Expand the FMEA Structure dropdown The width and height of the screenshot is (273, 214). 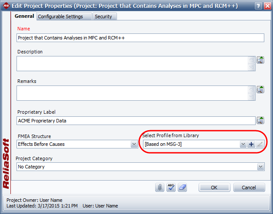134,144
